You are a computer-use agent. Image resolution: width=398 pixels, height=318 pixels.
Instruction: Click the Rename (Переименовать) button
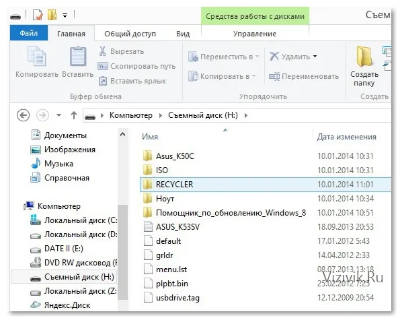(304, 76)
